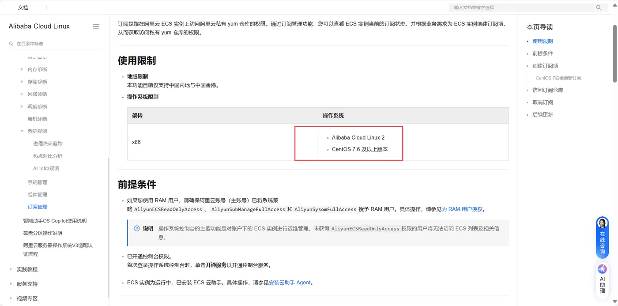
Task: Focus the 在目录中筛选 filter field
Action: pyautogui.click(x=55, y=44)
